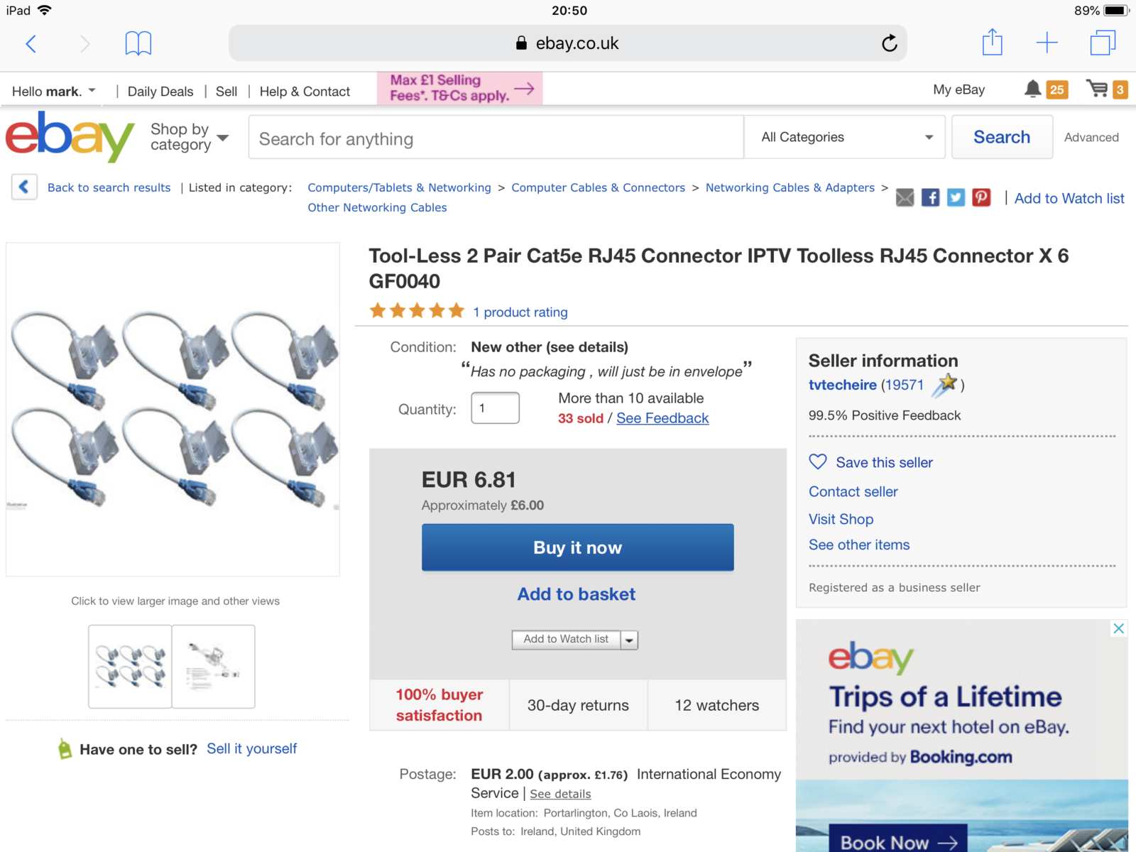This screenshot has height=852, width=1136.
Task: Focus the Search for anything field
Action: coord(496,139)
